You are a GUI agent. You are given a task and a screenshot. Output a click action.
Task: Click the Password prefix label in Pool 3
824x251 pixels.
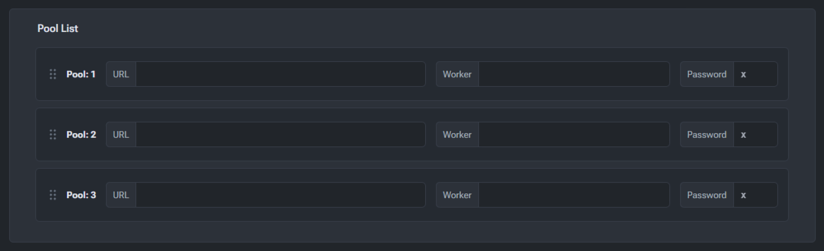[x=707, y=195]
